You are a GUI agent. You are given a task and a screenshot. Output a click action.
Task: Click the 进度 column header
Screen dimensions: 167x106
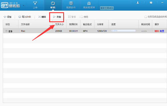124,24
